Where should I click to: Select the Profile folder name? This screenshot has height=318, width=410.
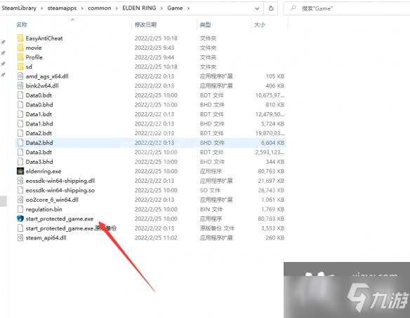[x=34, y=57]
